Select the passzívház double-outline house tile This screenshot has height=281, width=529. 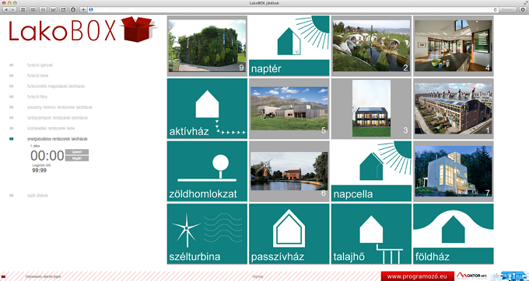tap(289, 234)
